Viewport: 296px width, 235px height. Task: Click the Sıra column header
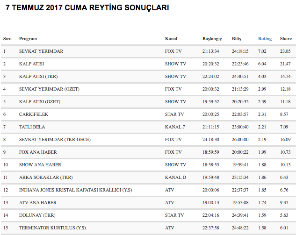(x=7, y=39)
